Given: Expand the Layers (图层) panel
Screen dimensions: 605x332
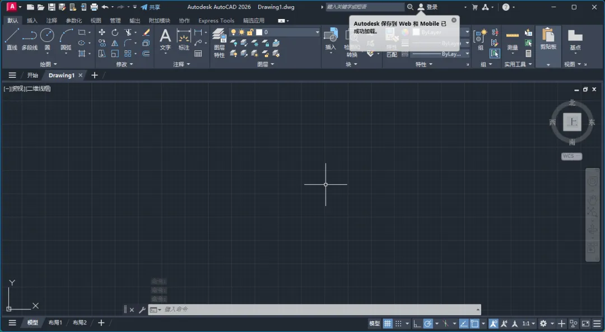Looking at the screenshot, I should (266, 64).
